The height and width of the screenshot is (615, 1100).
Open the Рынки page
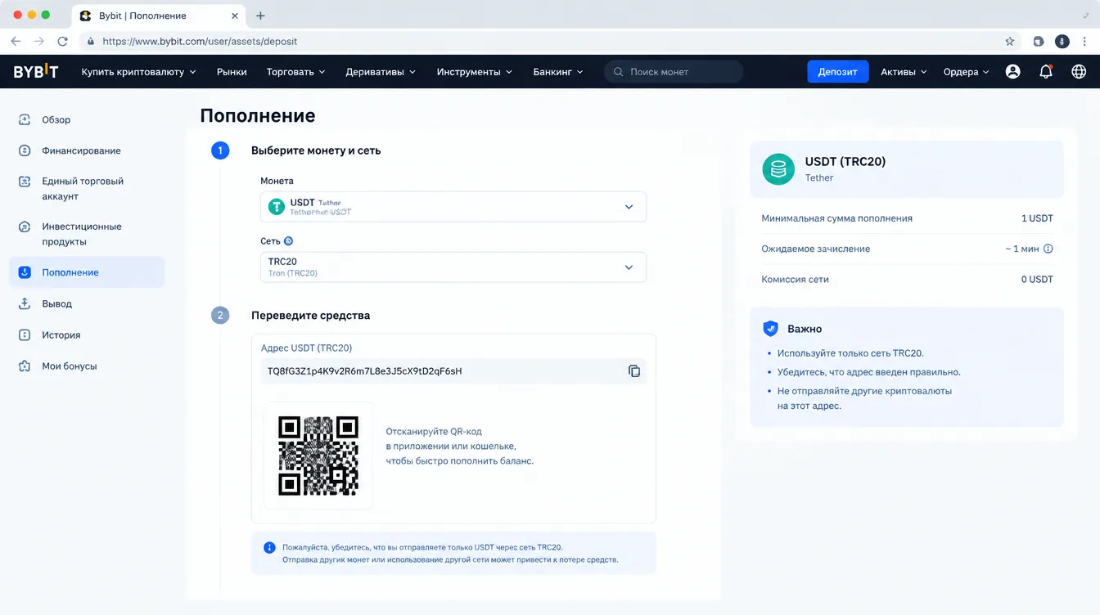pyautogui.click(x=232, y=72)
